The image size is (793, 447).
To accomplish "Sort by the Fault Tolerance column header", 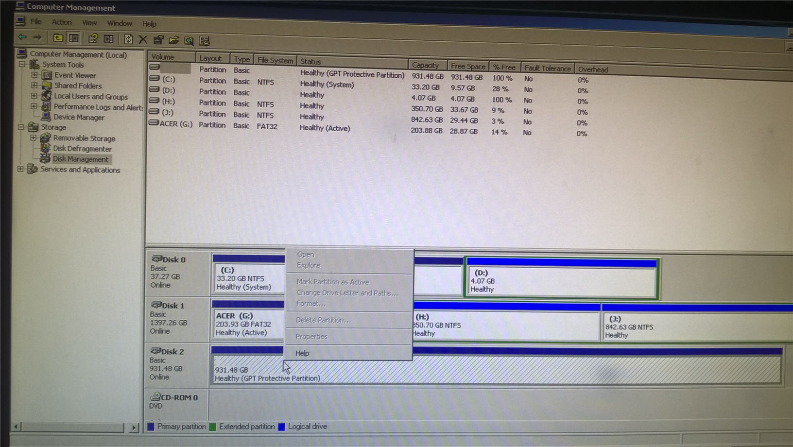I will (548, 68).
